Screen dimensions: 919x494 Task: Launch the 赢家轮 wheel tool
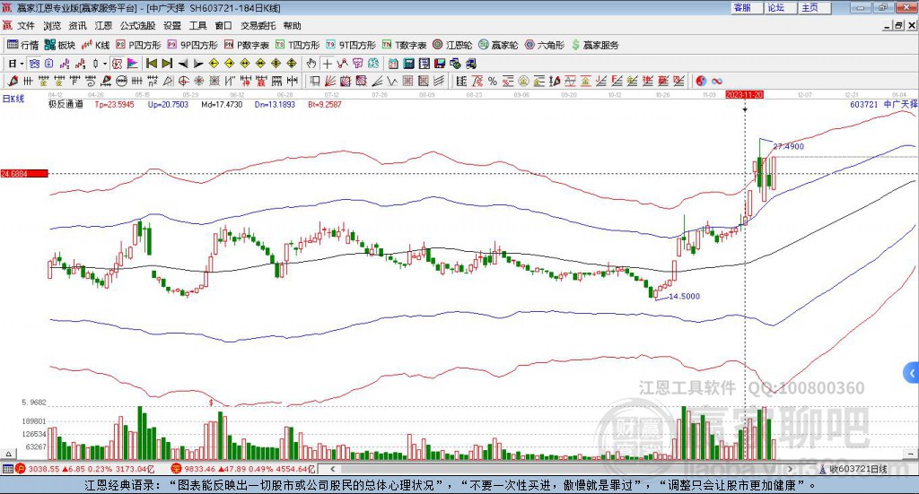[498, 45]
